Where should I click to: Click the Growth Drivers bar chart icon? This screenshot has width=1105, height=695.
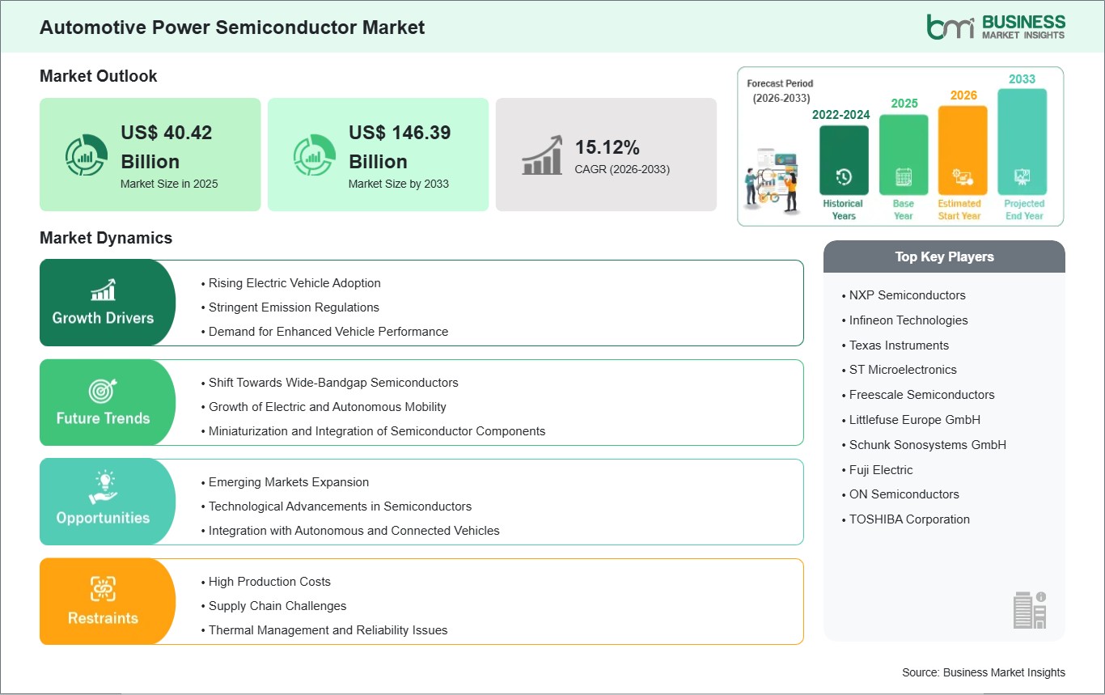103,290
